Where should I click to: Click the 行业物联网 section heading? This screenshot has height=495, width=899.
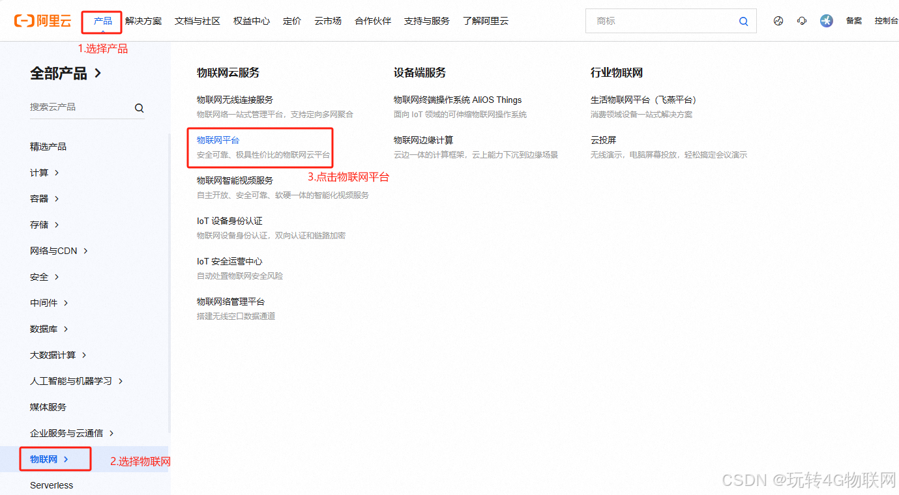tap(617, 72)
